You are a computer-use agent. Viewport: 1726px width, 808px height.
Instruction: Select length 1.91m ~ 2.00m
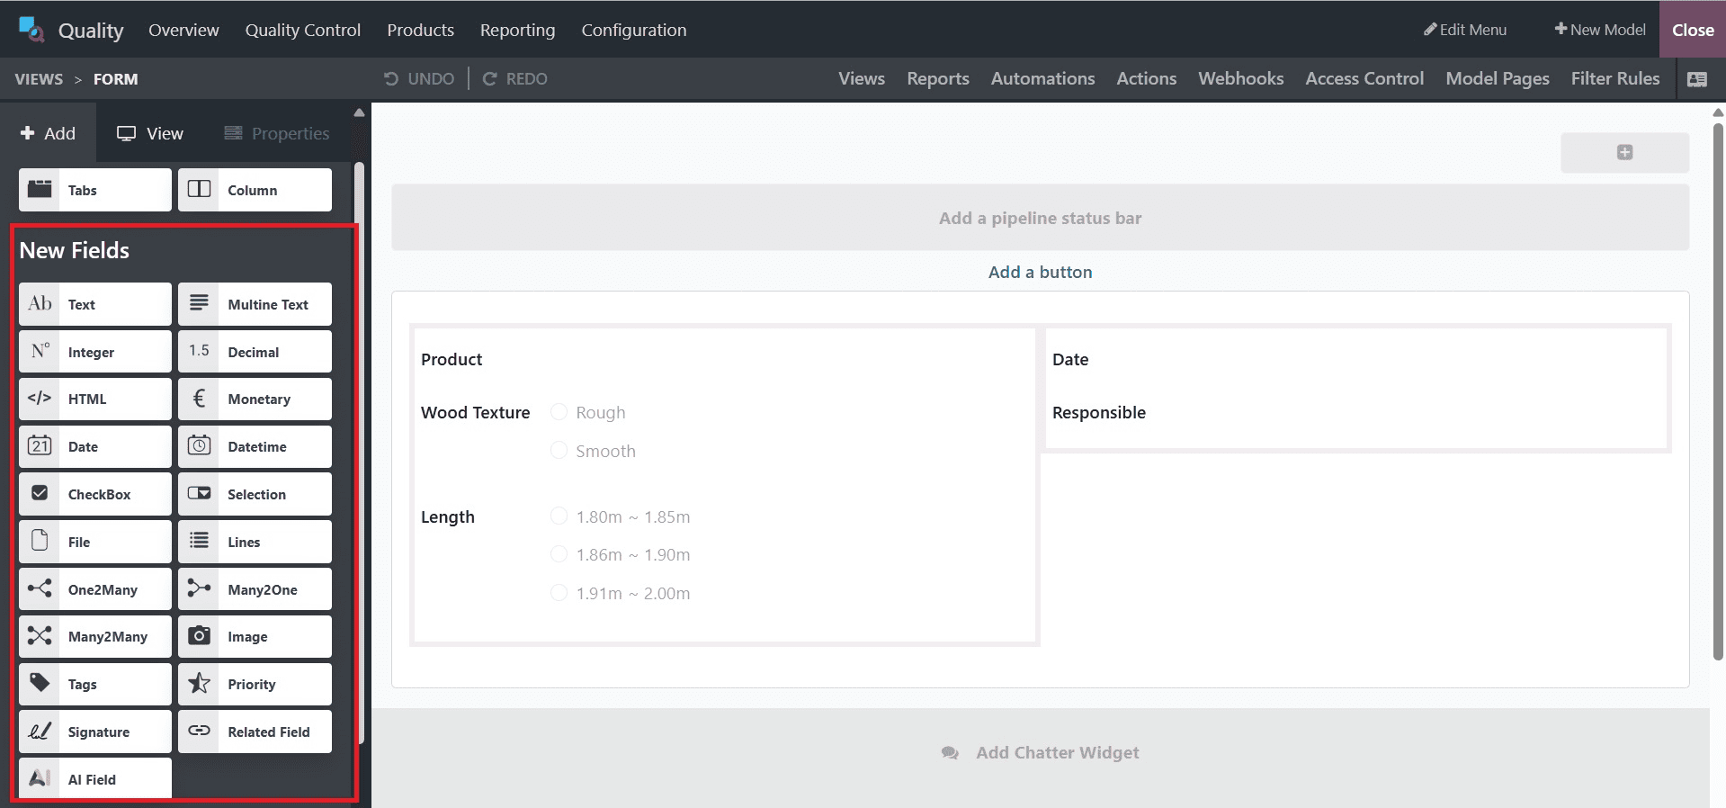[559, 592]
